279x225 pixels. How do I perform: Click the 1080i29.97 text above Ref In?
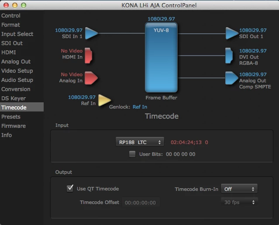(x=82, y=97)
